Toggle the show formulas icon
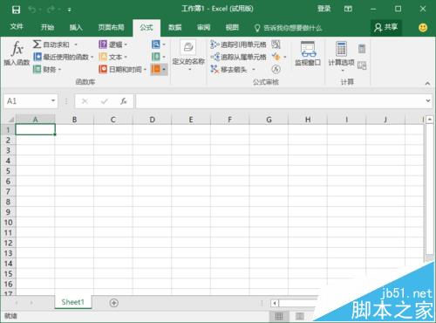Screen dimensions: 436x323 pyautogui.click(x=276, y=45)
